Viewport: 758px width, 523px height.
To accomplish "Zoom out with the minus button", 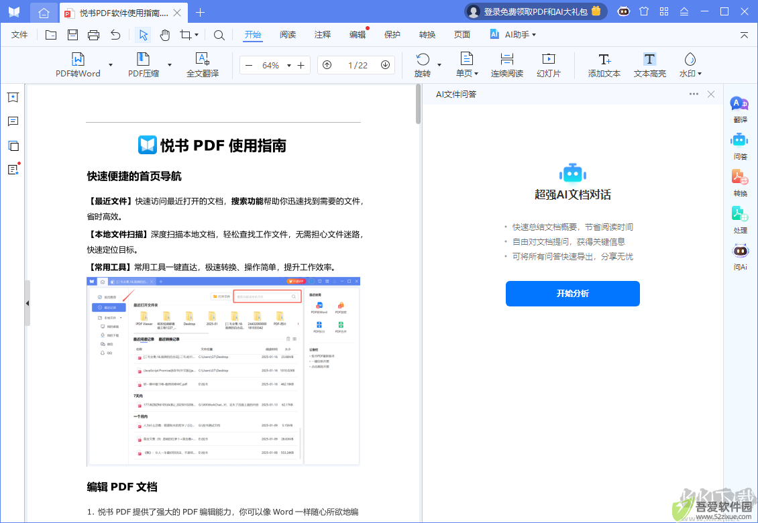I will pos(249,65).
